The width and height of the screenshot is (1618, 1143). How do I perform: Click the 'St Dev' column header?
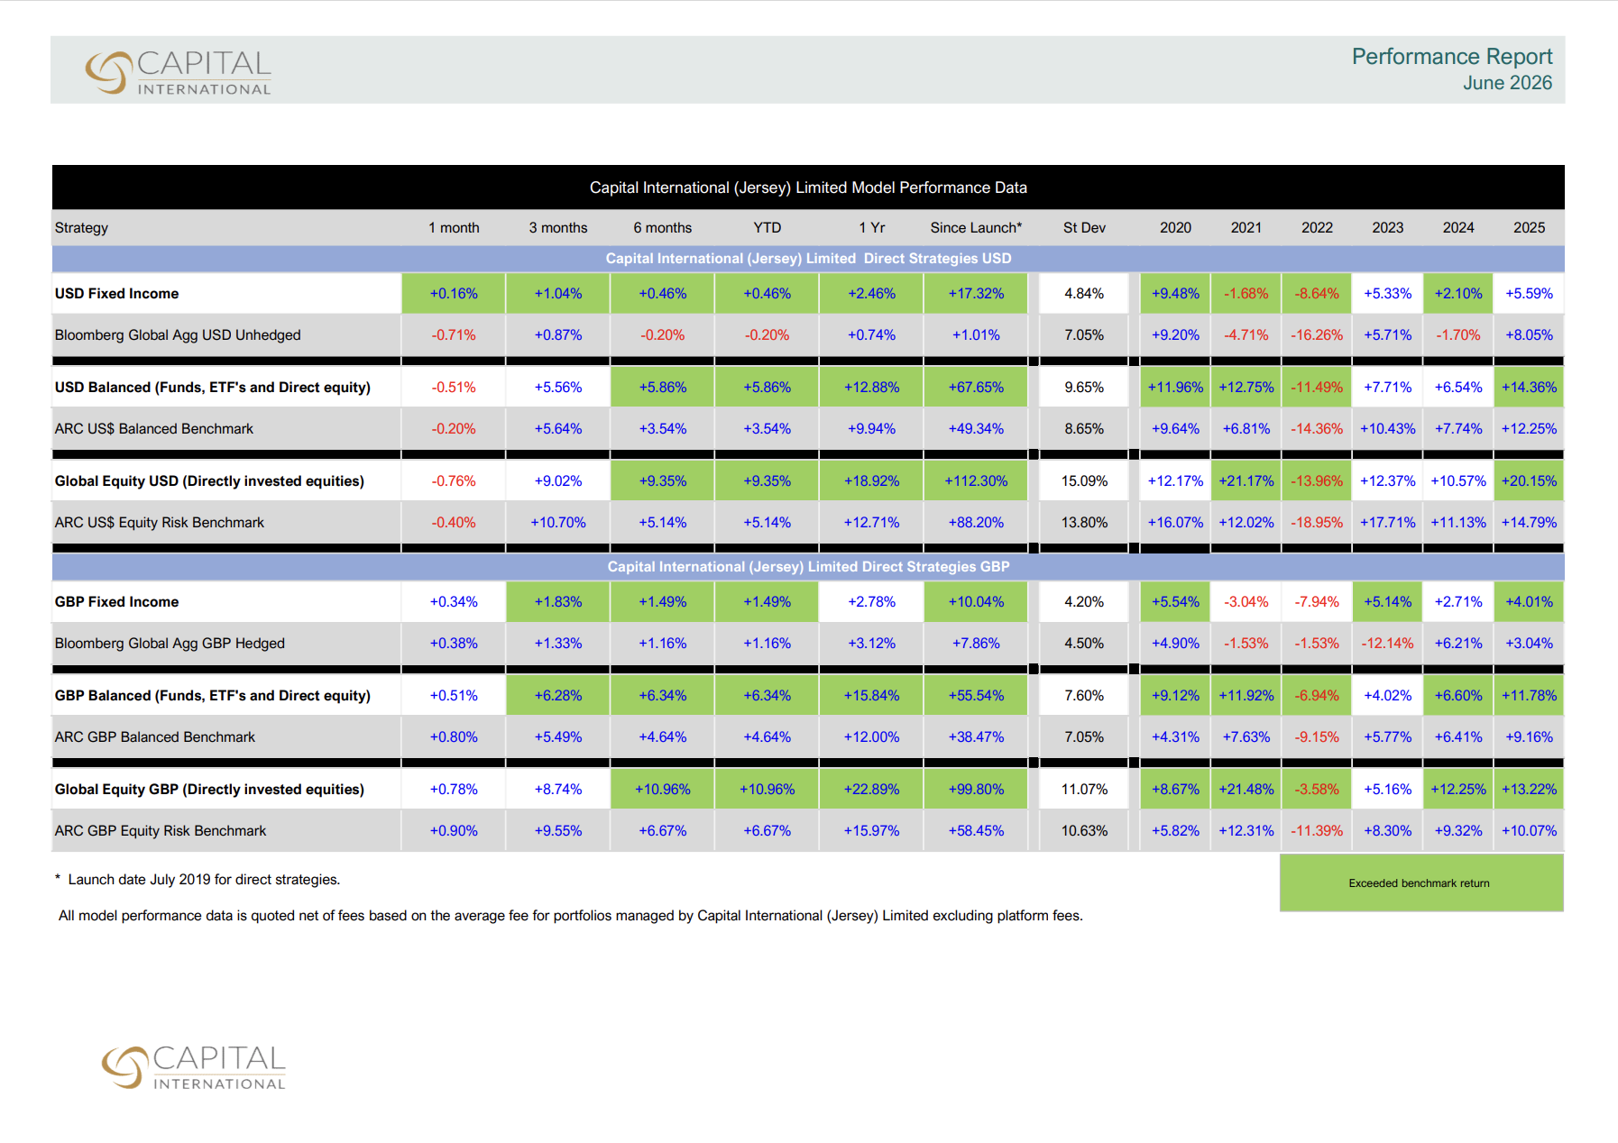tap(1084, 228)
